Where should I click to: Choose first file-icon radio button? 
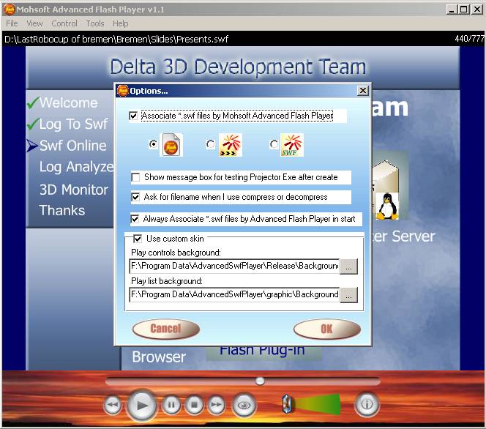tap(154, 144)
